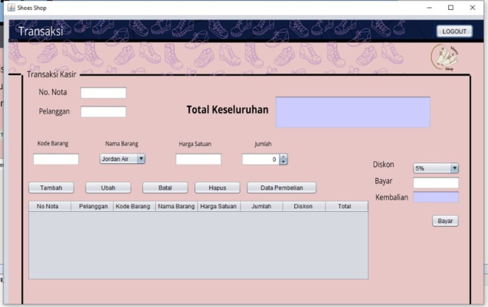The height and width of the screenshot is (307, 488).
Task: Click the Batal button
Action: [x=165, y=188]
